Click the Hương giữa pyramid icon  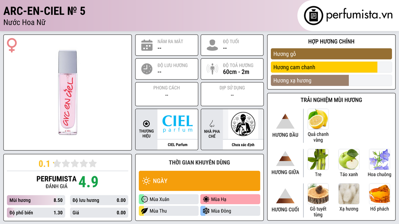(285, 159)
